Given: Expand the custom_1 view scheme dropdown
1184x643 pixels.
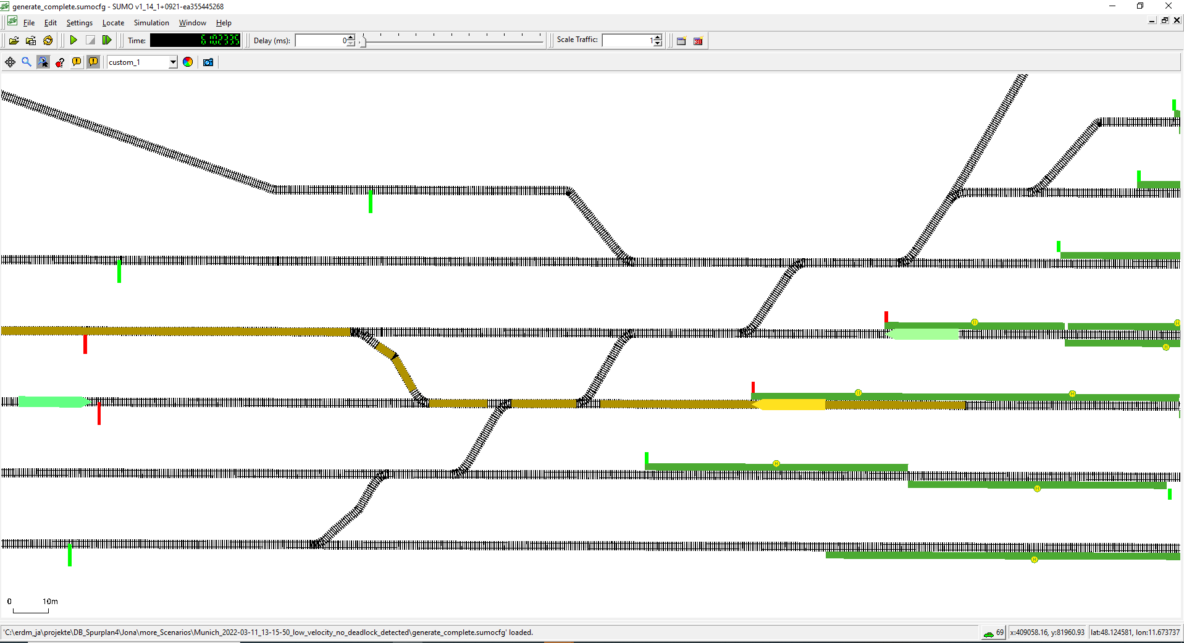Looking at the screenshot, I should (x=173, y=62).
